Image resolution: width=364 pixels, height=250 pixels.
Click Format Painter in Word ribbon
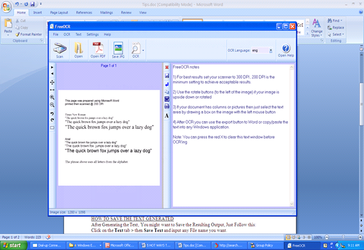(29, 35)
